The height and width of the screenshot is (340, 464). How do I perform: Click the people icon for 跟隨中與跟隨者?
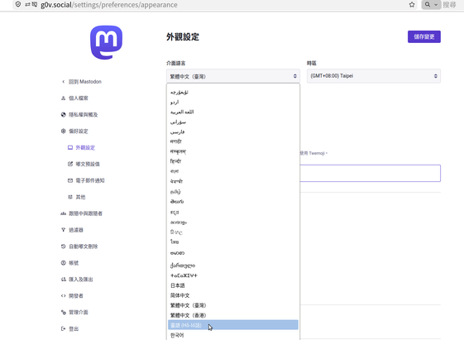[x=63, y=213]
